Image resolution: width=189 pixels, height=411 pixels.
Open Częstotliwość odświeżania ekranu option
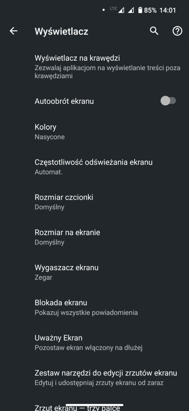94,167
